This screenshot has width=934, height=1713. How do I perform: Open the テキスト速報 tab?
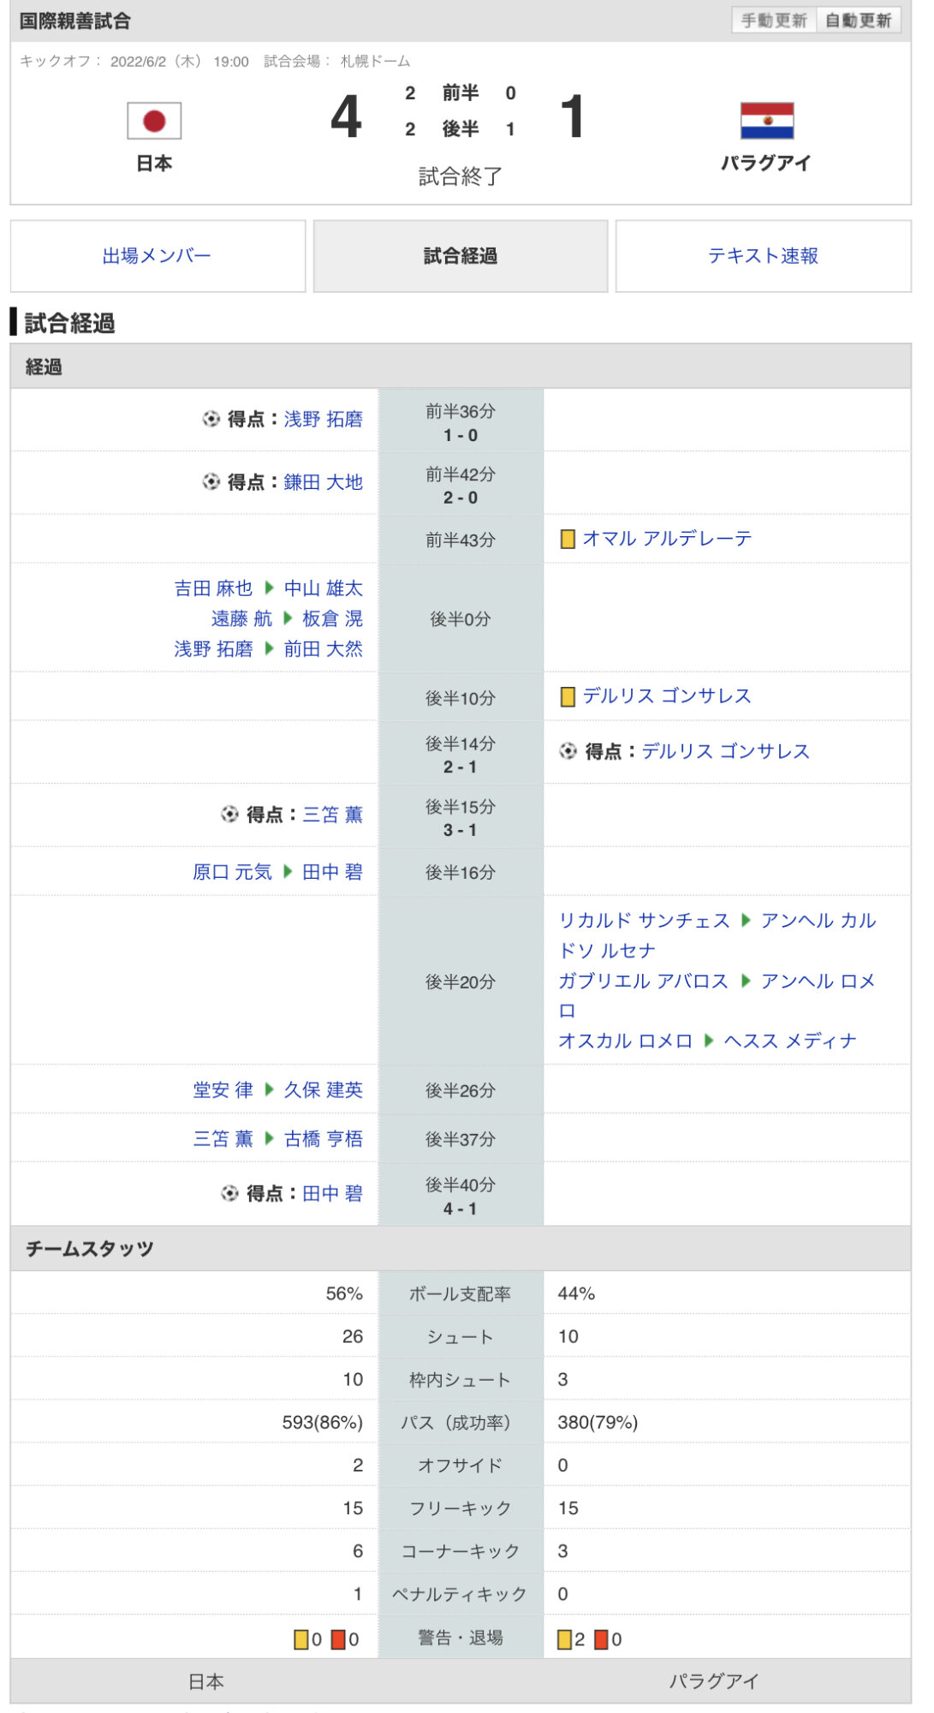coord(763,256)
